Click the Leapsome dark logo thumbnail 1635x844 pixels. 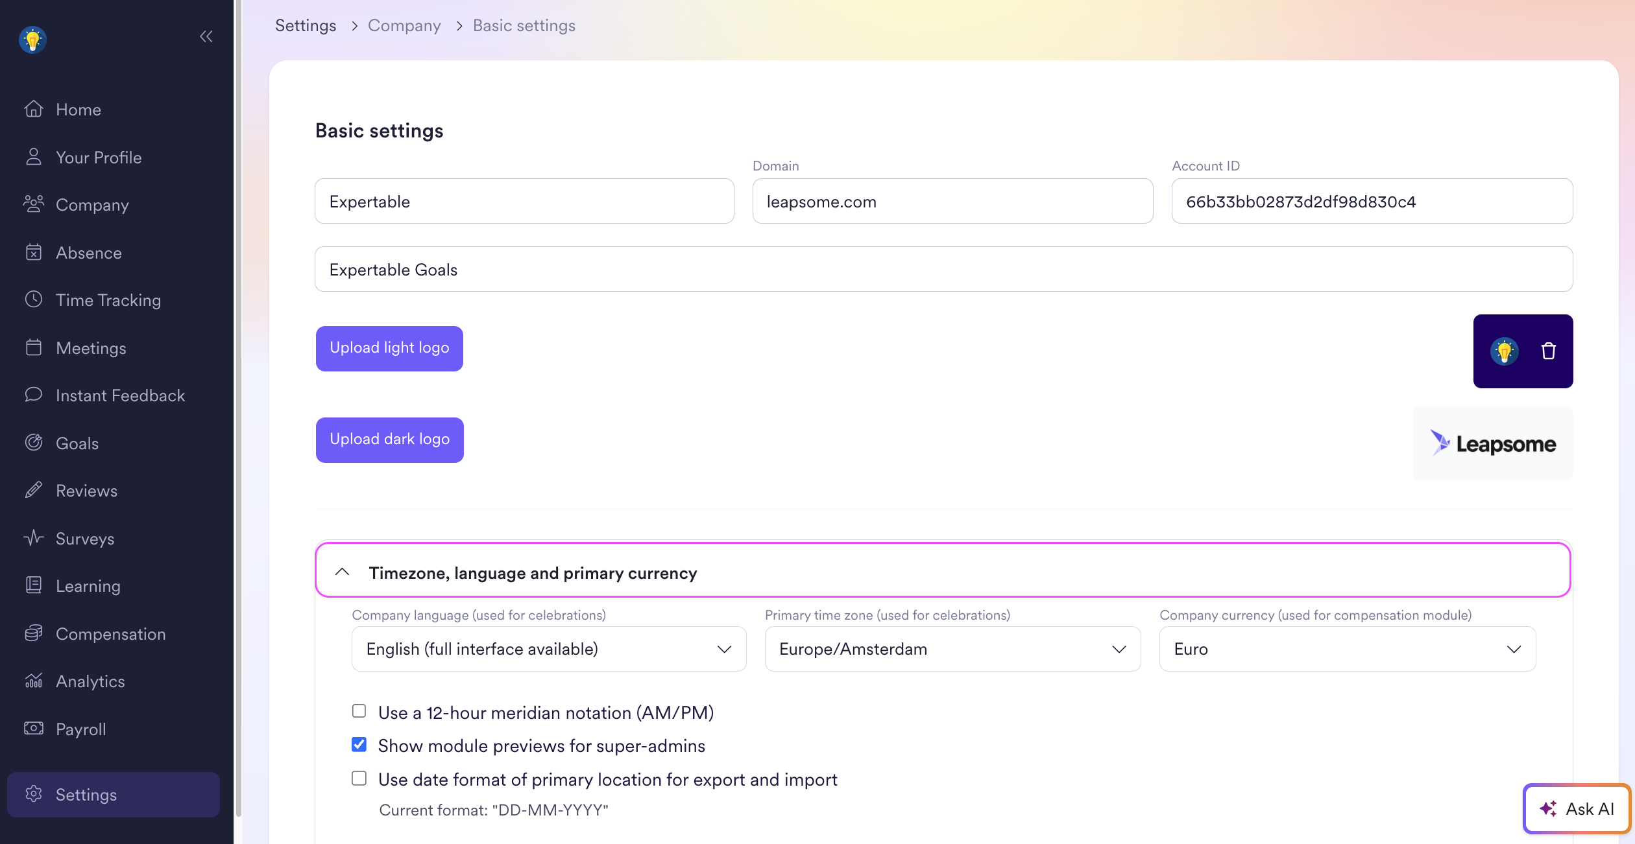click(1492, 444)
